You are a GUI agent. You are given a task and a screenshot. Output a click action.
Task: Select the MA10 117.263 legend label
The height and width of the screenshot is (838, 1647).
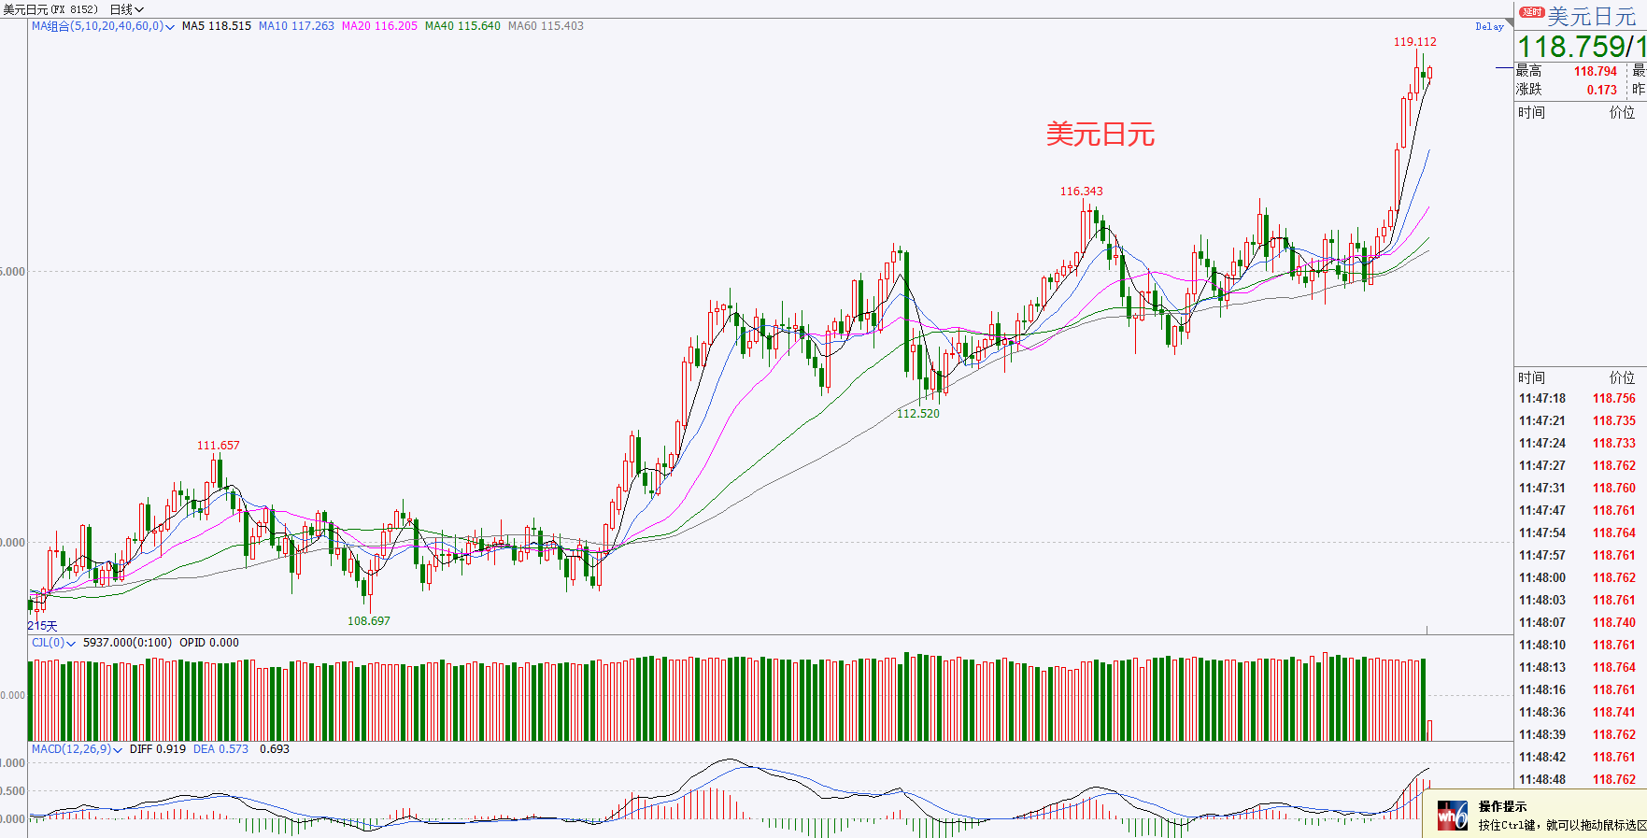[296, 26]
